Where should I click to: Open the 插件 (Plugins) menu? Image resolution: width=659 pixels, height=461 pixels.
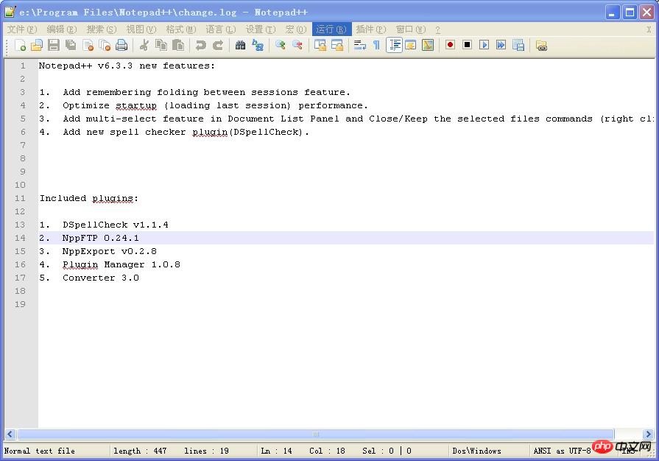click(x=370, y=29)
